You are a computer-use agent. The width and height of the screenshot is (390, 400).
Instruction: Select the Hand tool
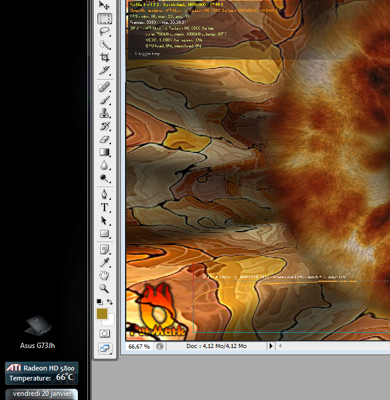[x=105, y=275]
